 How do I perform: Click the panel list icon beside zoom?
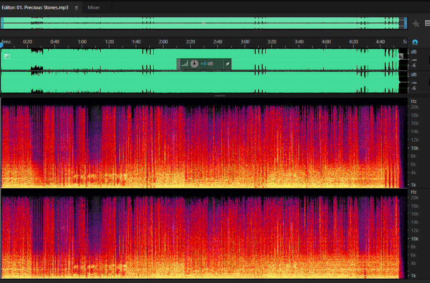pos(427,23)
